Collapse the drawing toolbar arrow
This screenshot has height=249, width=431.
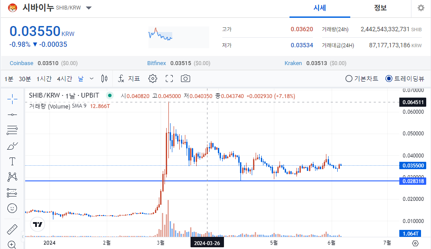click(x=23, y=236)
